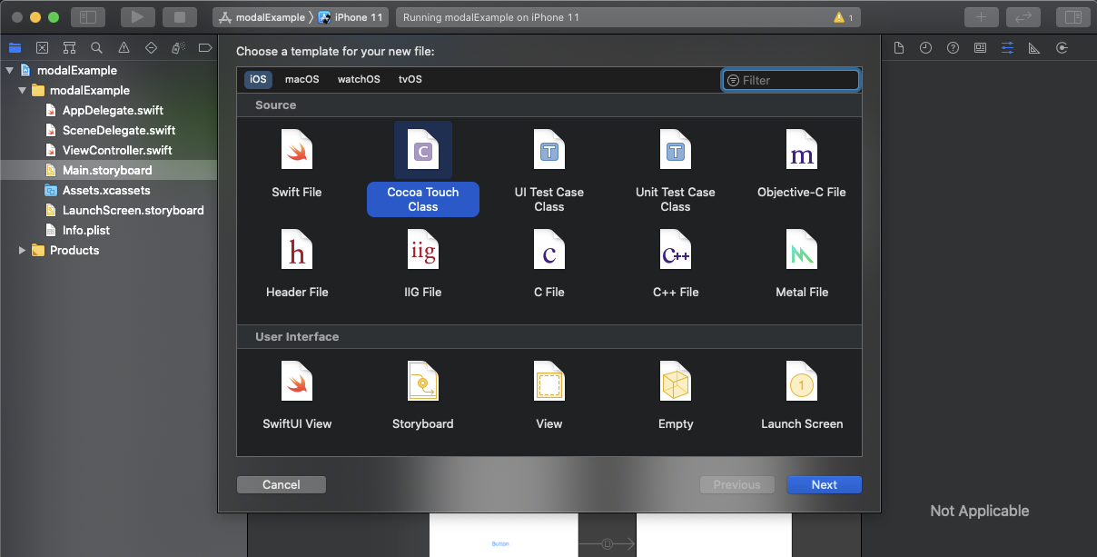
Task: Click Next to continue
Action: [825, 484]
